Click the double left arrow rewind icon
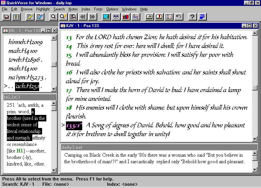 click(83, 17)
